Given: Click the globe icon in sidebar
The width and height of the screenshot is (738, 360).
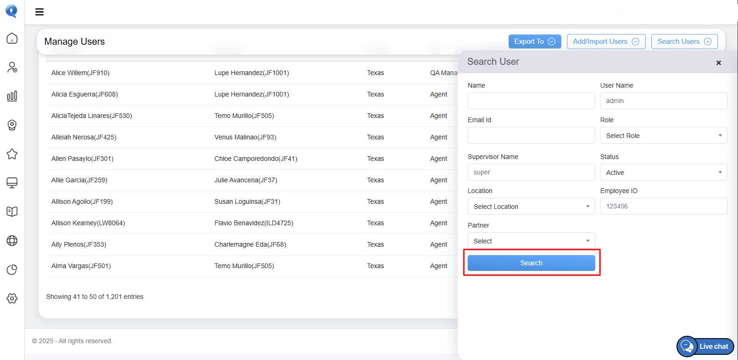Looking at the screenshot, I should click(x=12, y=241).
